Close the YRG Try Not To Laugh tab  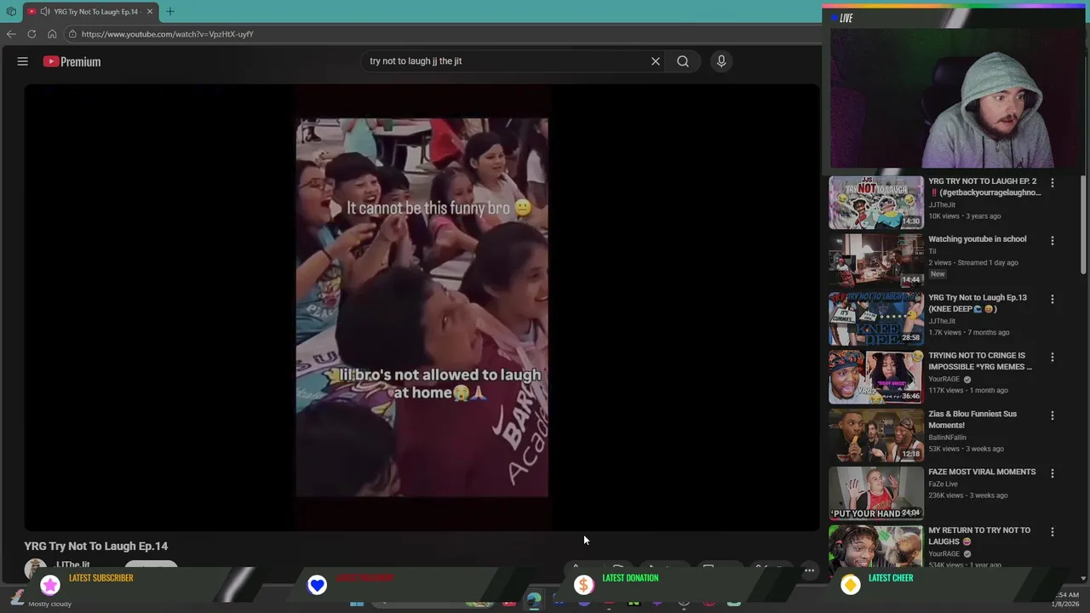pos(150,12)
